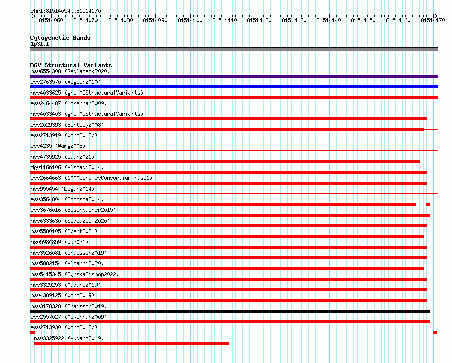Click esv2464487 (McKernan2009) label
The width and height of the screenshot is (452, 363).
(69, 103)
